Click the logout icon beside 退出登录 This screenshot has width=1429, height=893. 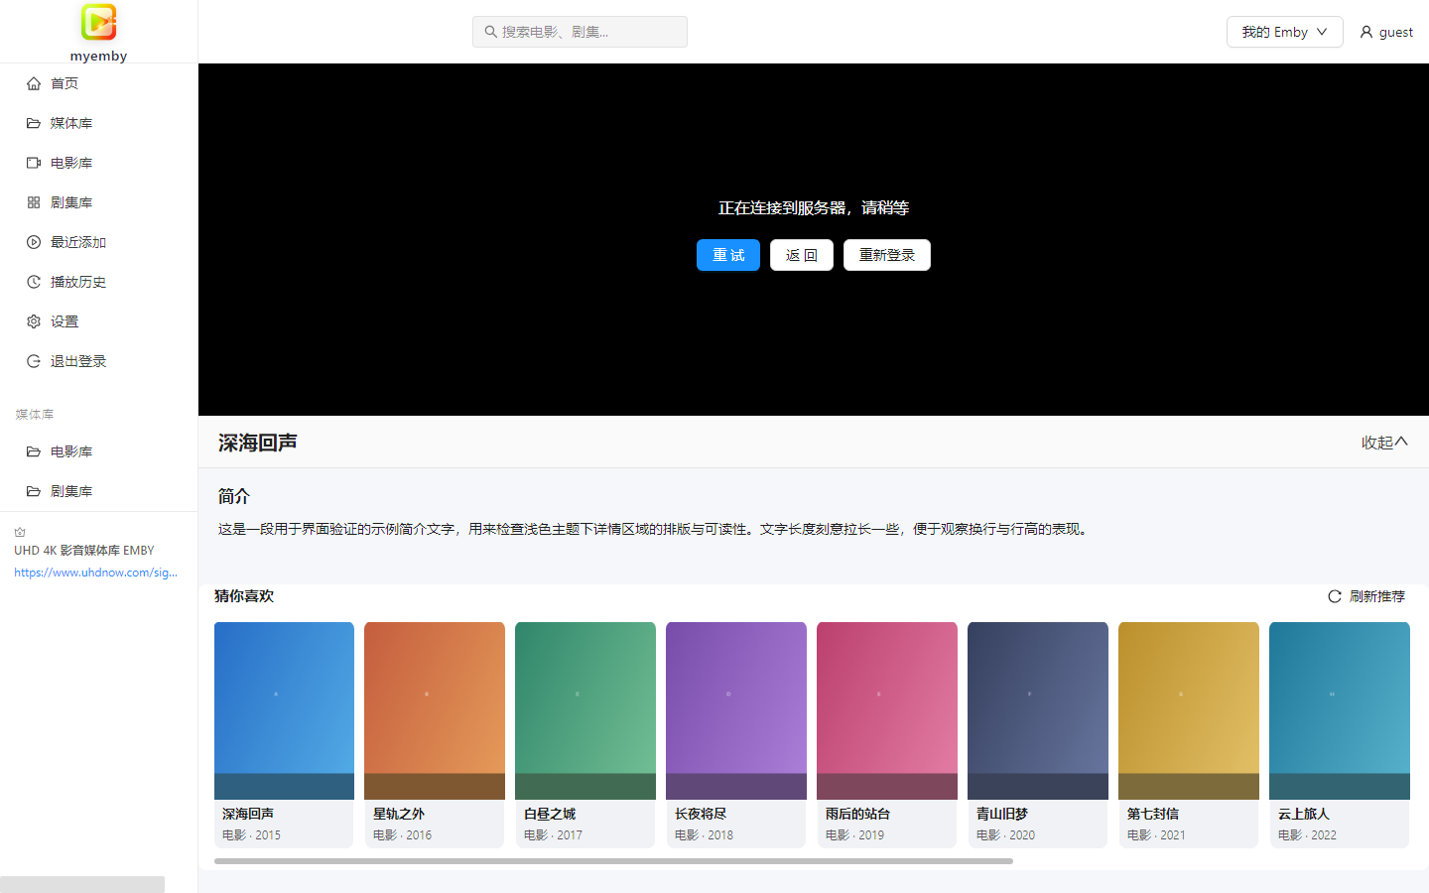(34, 361)
